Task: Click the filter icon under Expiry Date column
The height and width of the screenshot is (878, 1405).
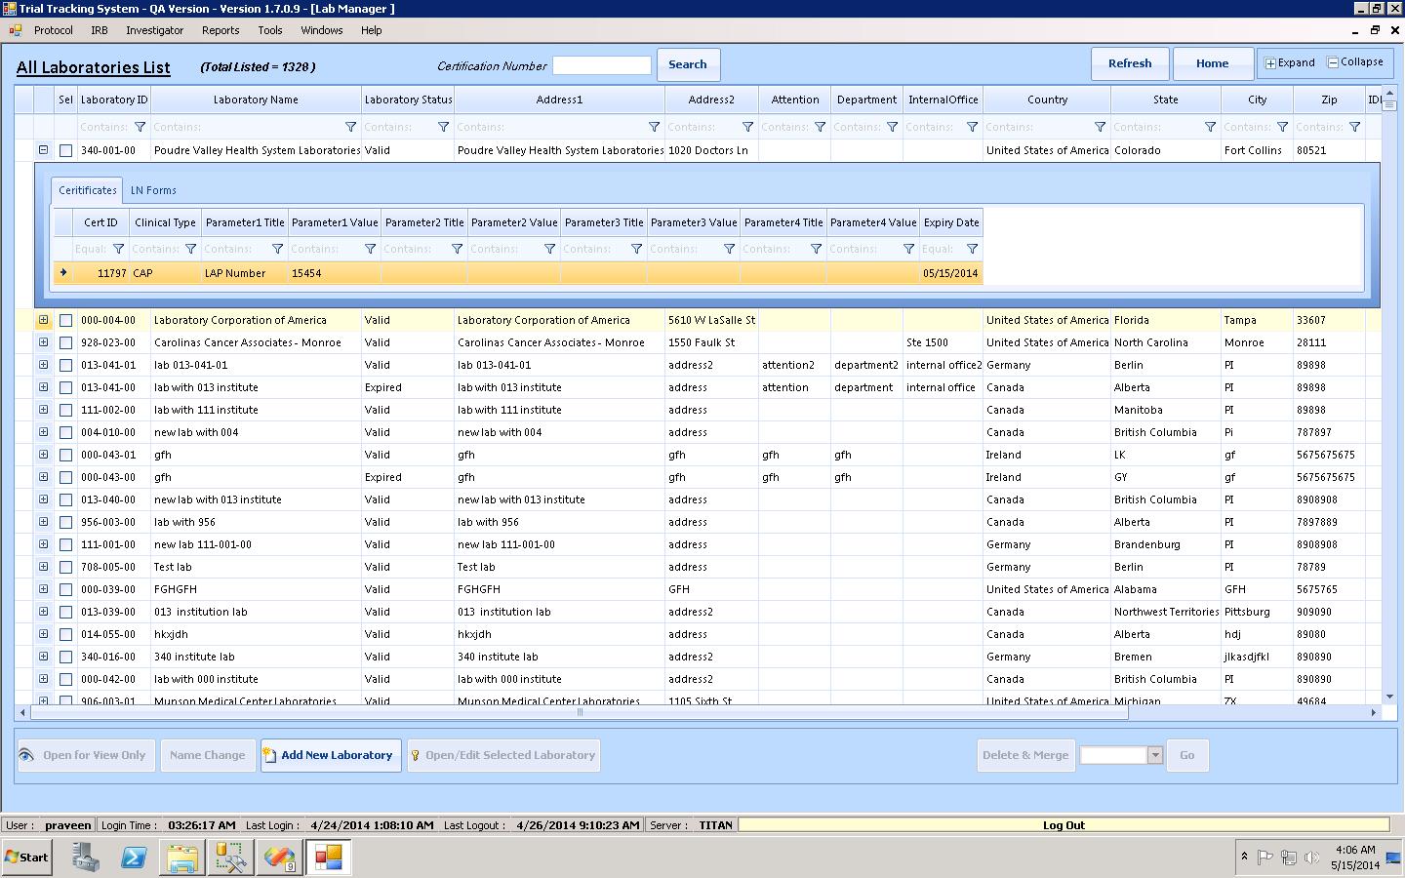Action: (971, 249)
